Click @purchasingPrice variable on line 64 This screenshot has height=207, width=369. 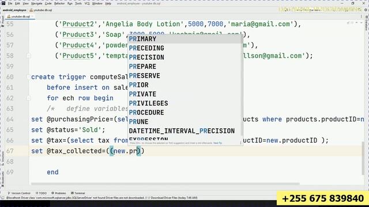pyautogui.click(x=78, y=119)
